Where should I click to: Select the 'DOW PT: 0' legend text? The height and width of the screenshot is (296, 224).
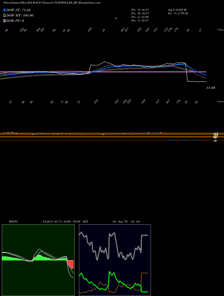pos(15,21)
